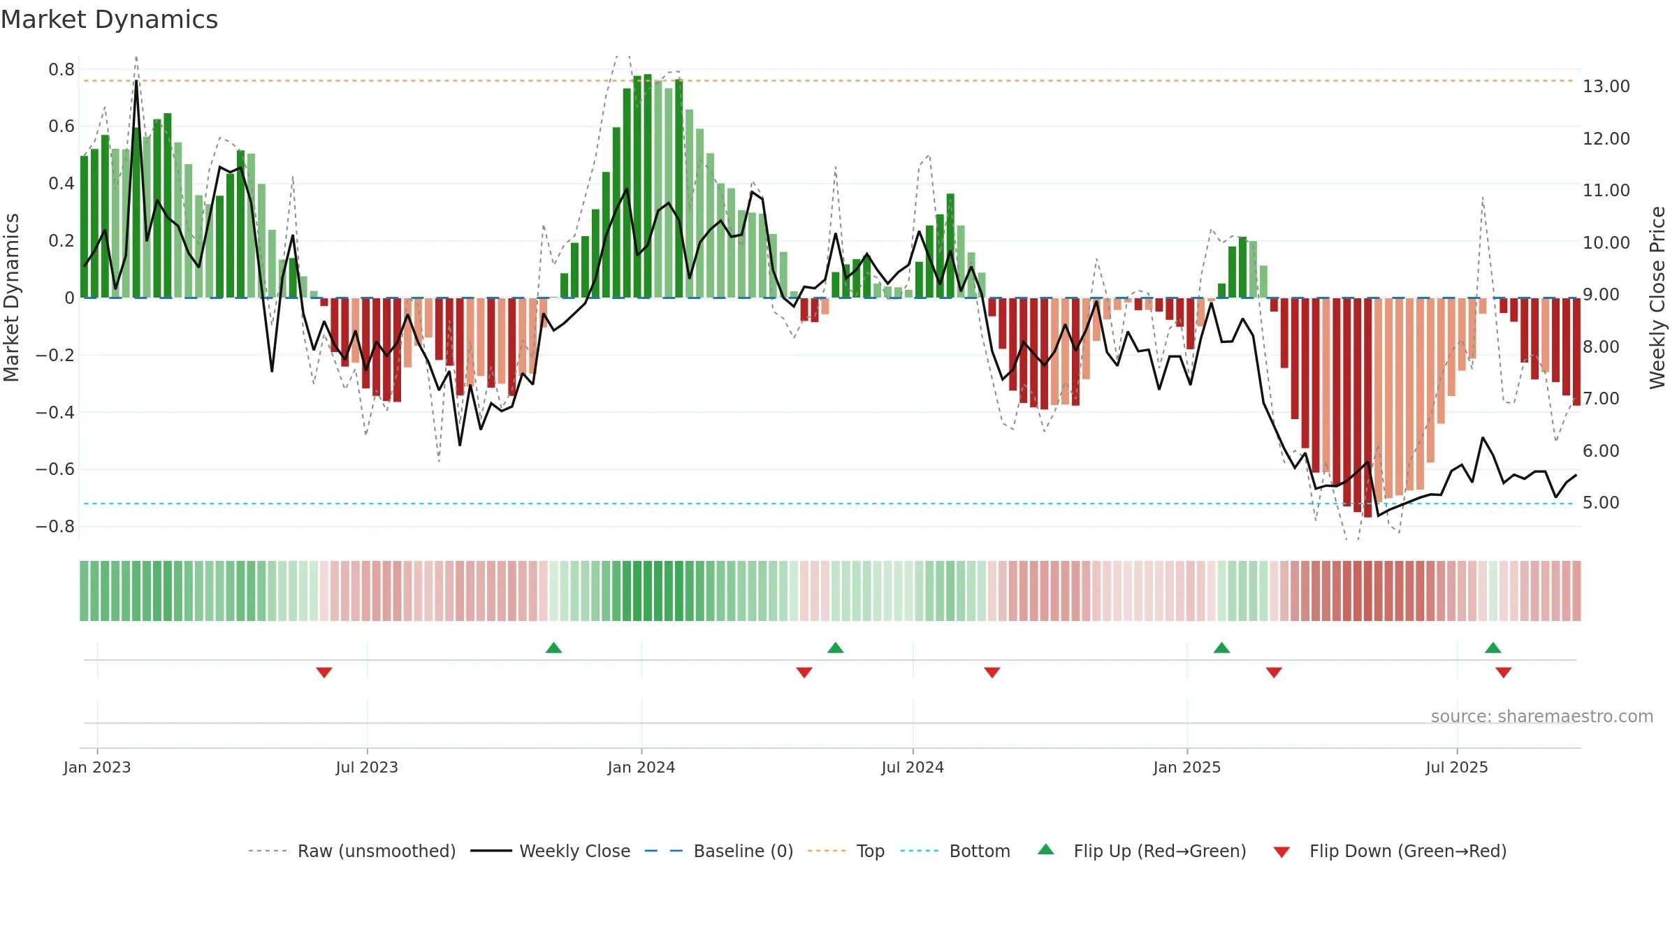Click the −0.8 left-axis tick label

[x=55, y=527]
